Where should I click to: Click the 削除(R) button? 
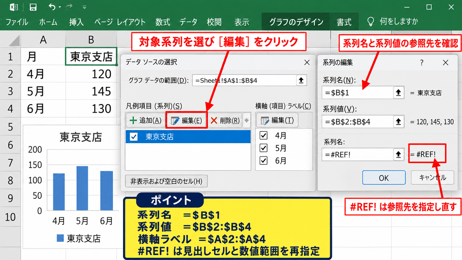pos(225,120)
